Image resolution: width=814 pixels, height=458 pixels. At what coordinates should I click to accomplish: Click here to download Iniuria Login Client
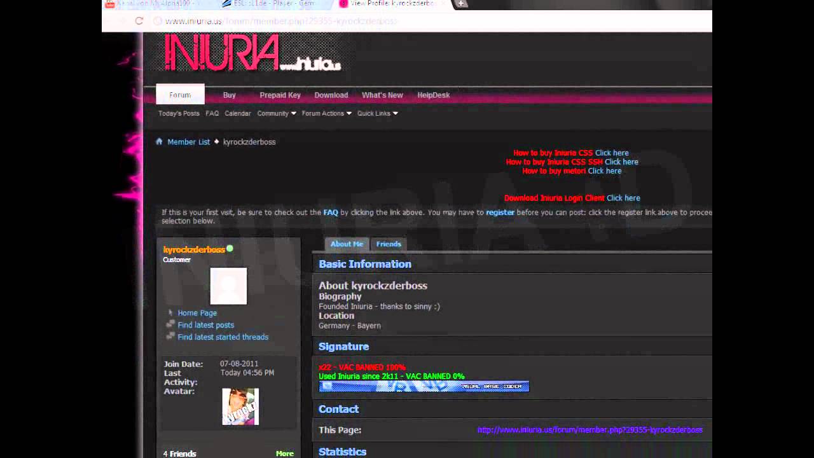[623, 198]
